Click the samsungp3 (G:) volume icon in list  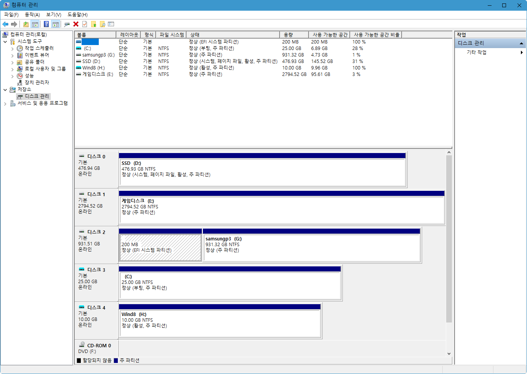78,55
